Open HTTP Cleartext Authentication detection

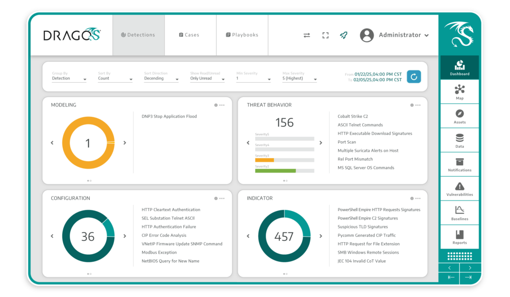[x=171, y=209]
